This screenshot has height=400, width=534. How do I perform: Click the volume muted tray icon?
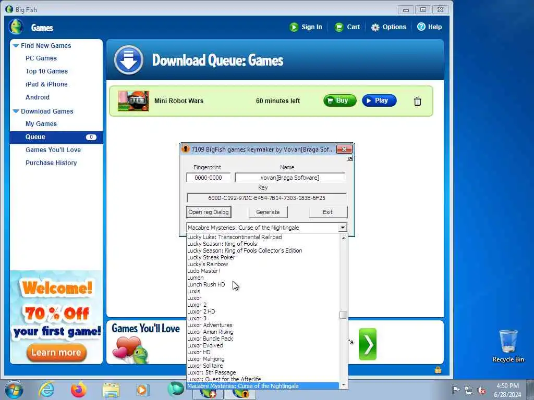(481, 390)
